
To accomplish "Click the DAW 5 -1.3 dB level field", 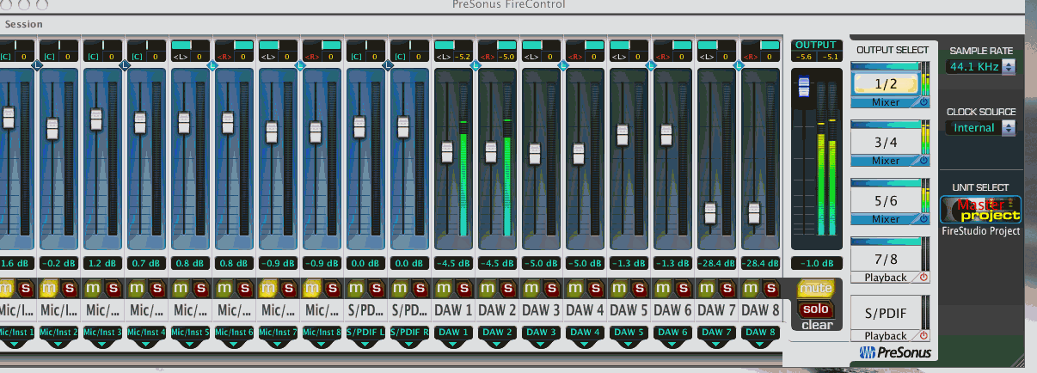I will (630, 263).
